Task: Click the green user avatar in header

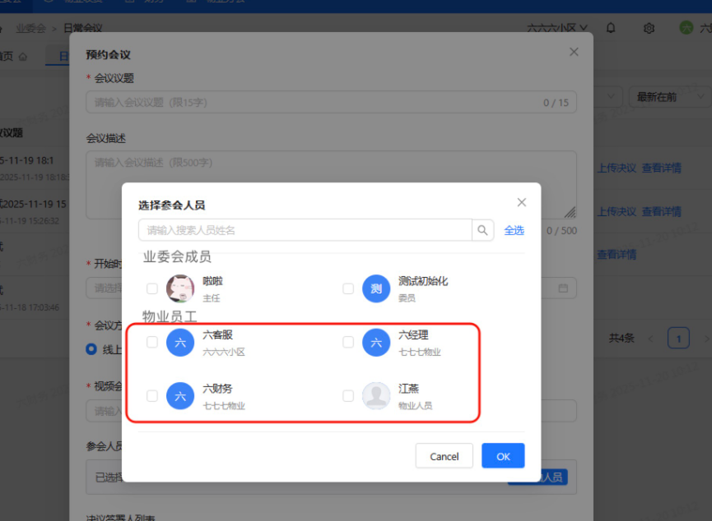Action: [686, 28]
